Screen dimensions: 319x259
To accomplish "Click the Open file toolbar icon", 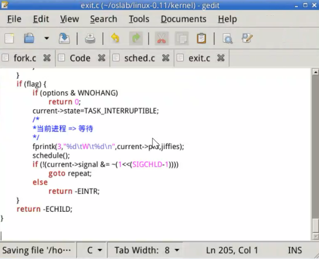I will coord(29,39).
